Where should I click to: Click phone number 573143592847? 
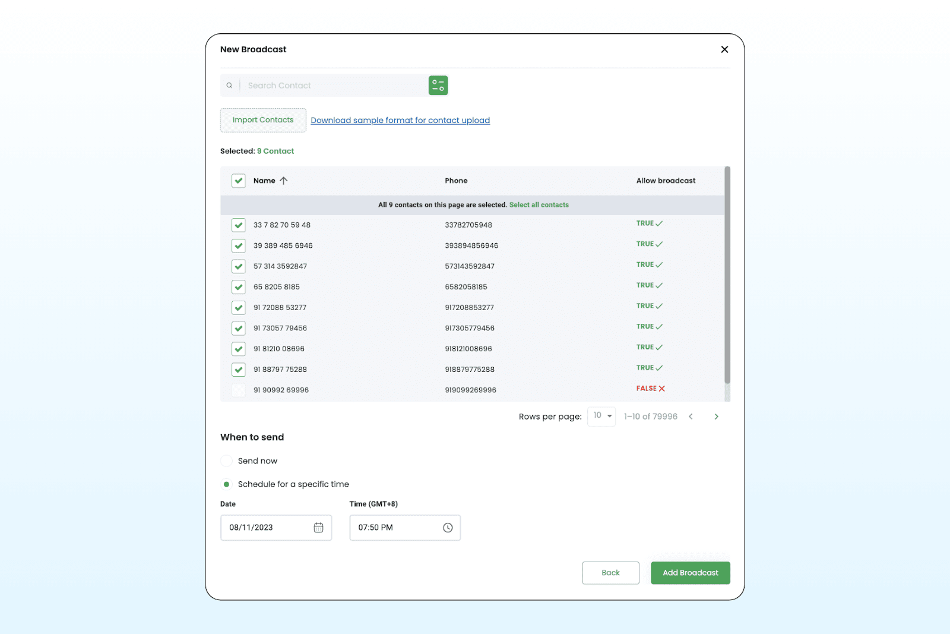tap(470, 266)
